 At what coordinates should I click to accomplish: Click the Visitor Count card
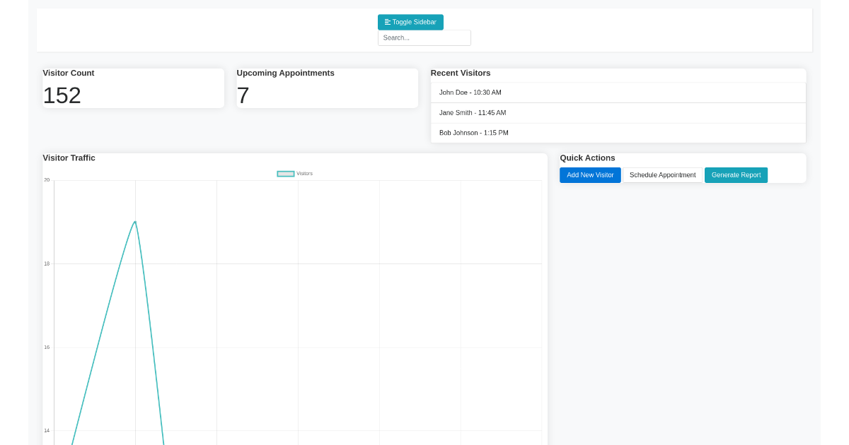133,88
